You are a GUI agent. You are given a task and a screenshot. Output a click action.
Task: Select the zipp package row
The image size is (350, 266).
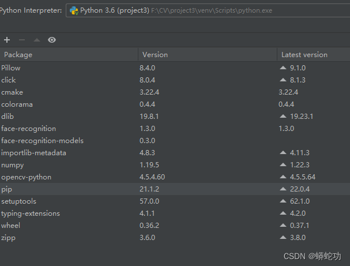9,238
